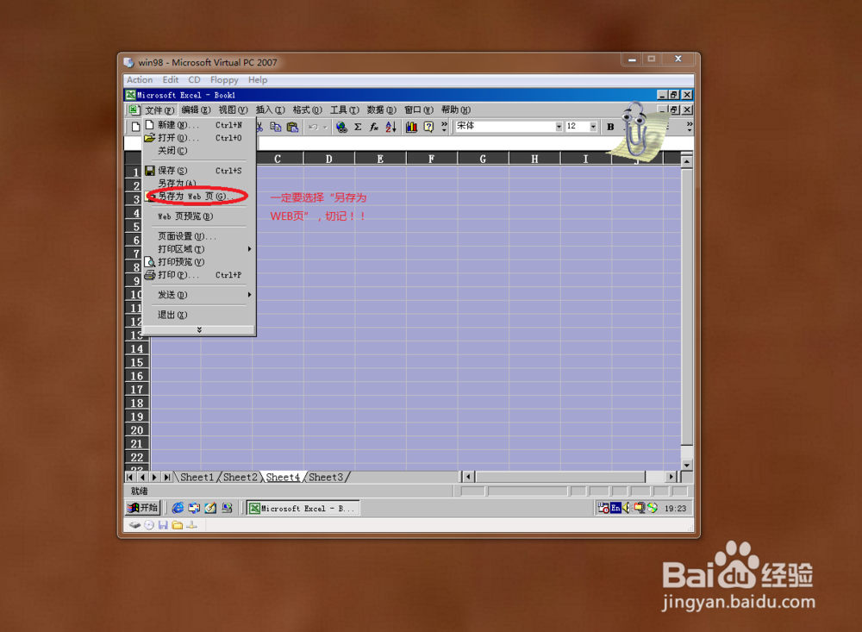Image resolution: width=862 pixels, height=632 pixels.
Task: Open the font name dropdown showing 宋体
Action: 559,127
